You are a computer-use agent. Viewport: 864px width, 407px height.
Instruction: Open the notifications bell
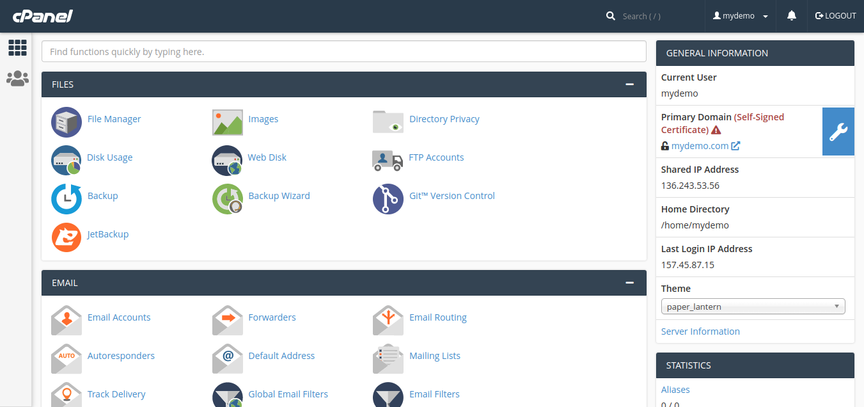click(x=791, y=15)
